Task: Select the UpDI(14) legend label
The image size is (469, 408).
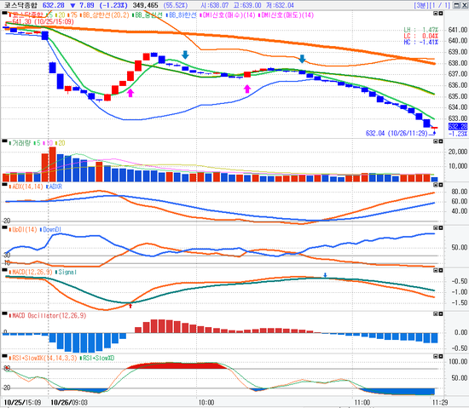Action: click(25, 230)
